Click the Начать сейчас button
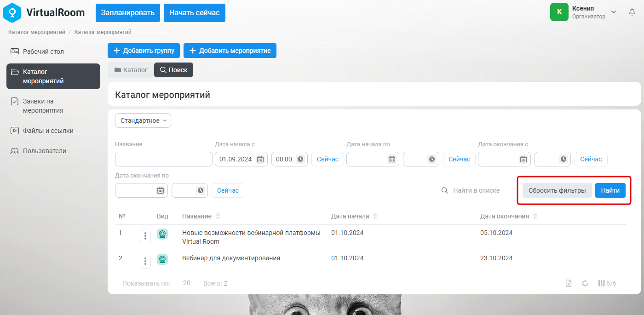This screenshot has width=644, height=315. (x=195, y=12)
